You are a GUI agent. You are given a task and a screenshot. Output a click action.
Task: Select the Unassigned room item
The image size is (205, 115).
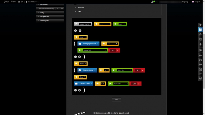(50, 20)
